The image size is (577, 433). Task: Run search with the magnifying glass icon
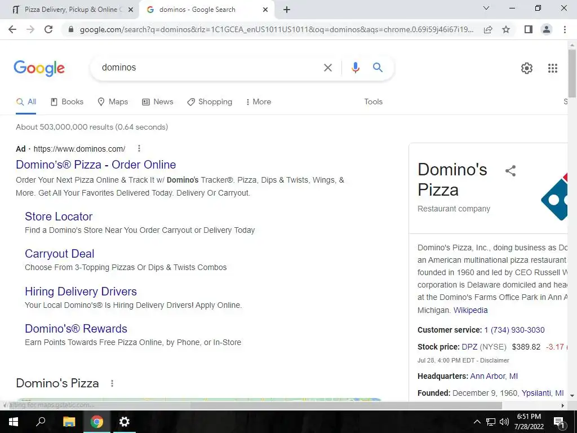tap(378, 68)
